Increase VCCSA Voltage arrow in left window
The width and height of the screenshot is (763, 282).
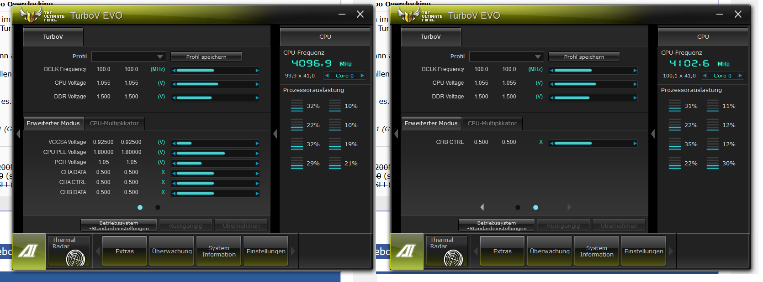pos(257,144)
